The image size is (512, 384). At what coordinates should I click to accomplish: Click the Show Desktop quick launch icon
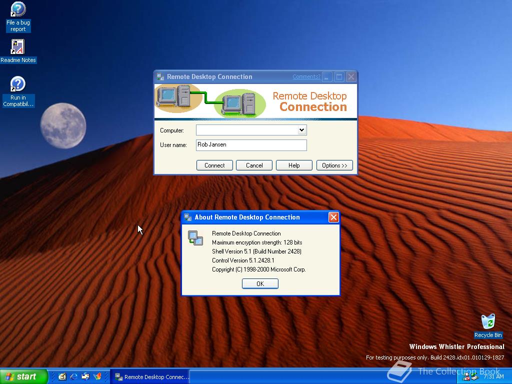click(62, 376)
